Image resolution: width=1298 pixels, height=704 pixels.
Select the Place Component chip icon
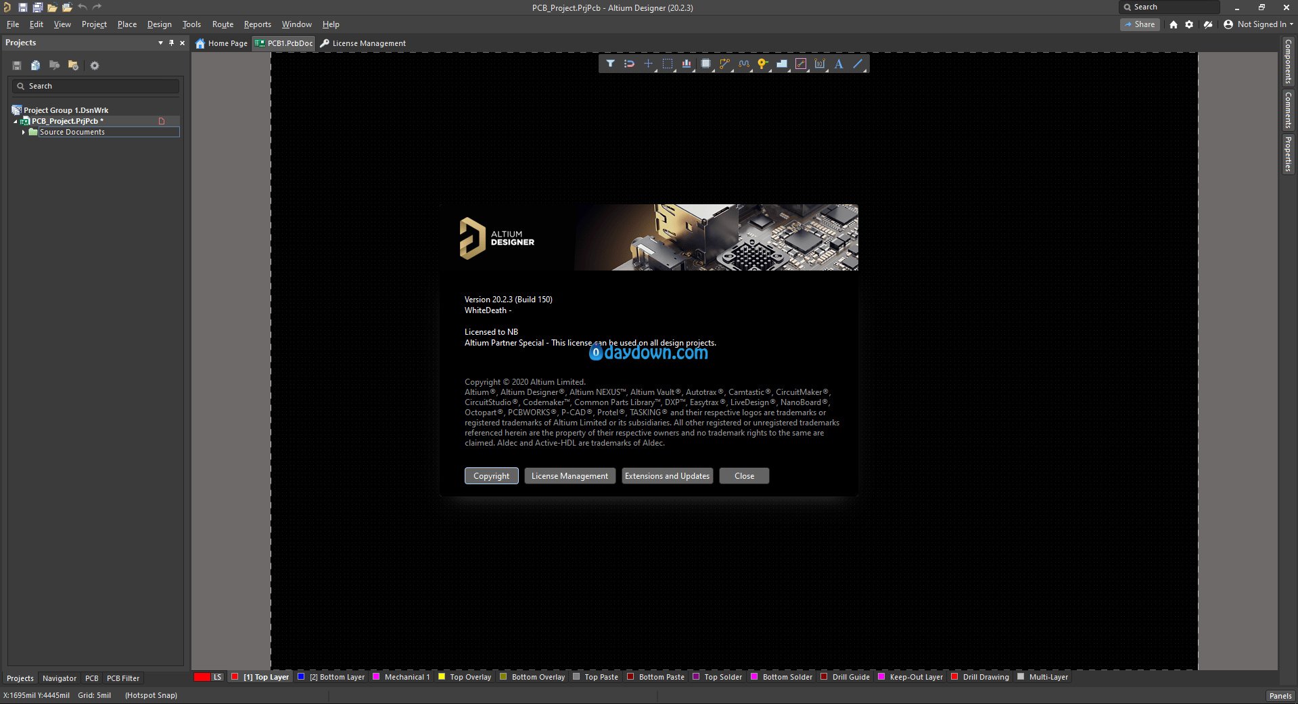[705, 64]
